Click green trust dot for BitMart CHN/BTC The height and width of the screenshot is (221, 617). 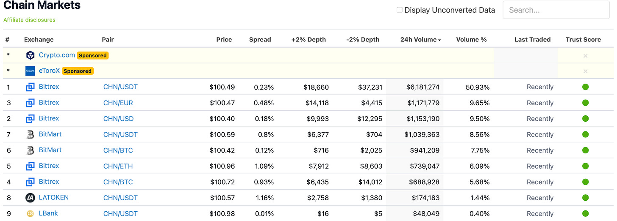click(585, 150)
